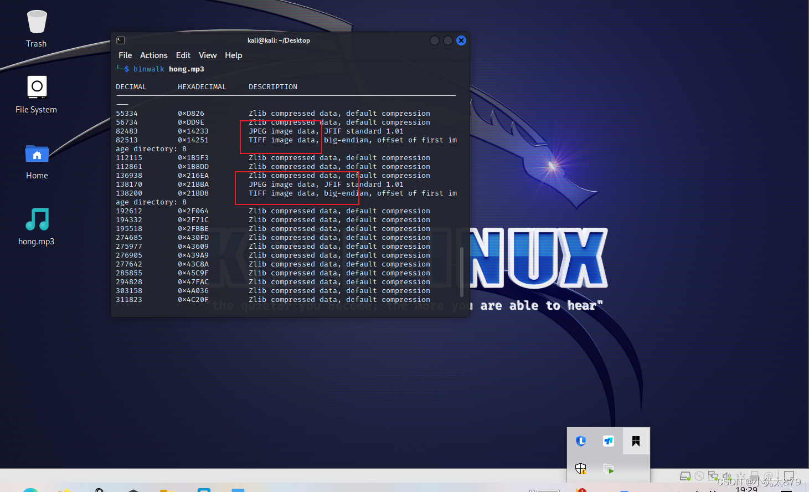
Task: Minimize the kali terminal window
Action: 435,40
